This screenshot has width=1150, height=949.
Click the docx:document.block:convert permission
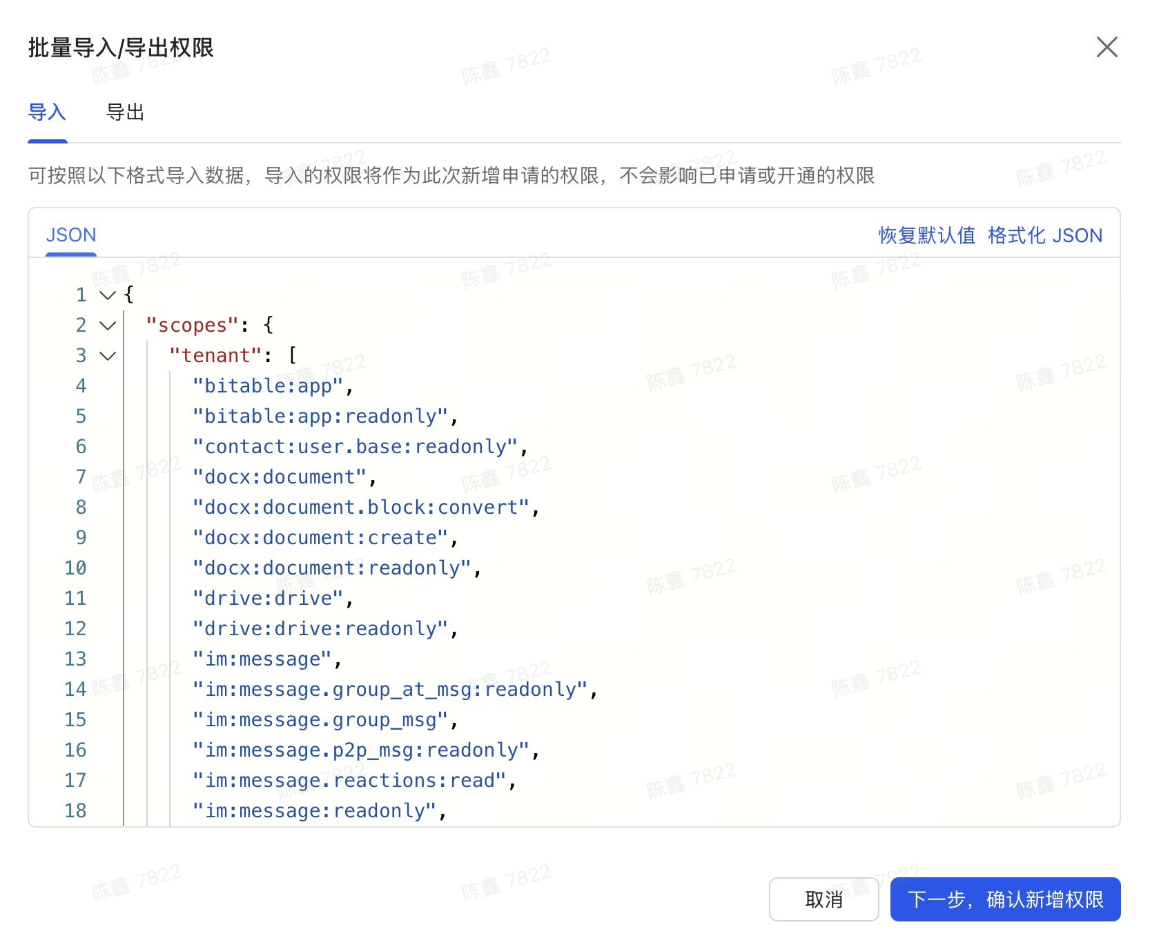click(362, 507)
